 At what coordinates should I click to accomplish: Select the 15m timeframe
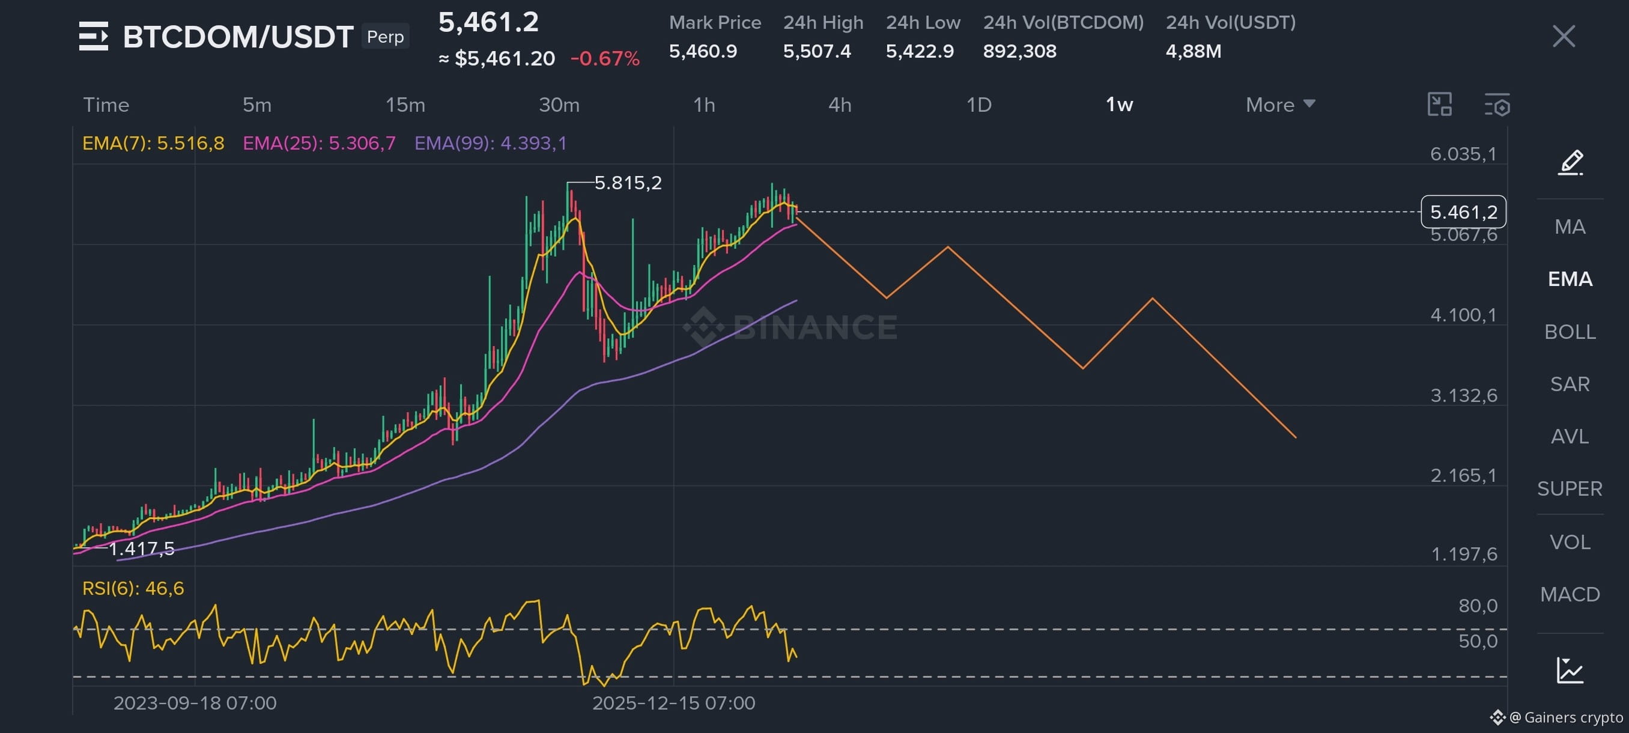tap(405, 105)
